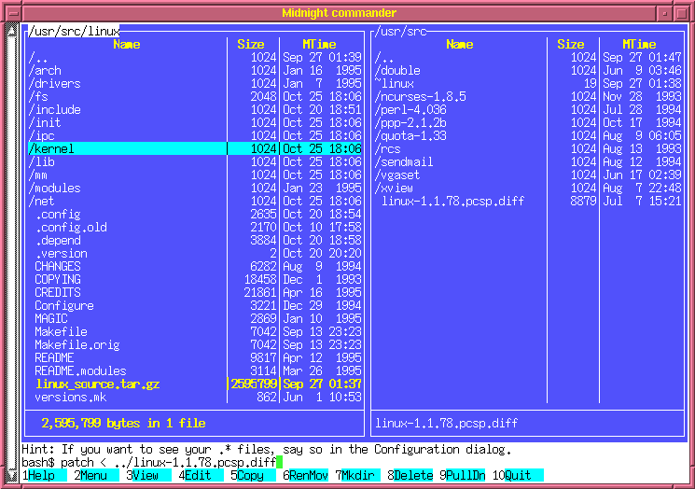Click the left panel Name column header
The image size is (695, 489).
point(127,45)
